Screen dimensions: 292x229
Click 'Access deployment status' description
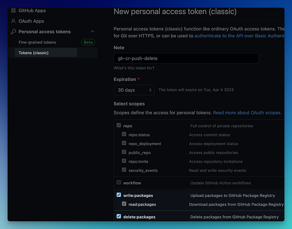(214, 144)
